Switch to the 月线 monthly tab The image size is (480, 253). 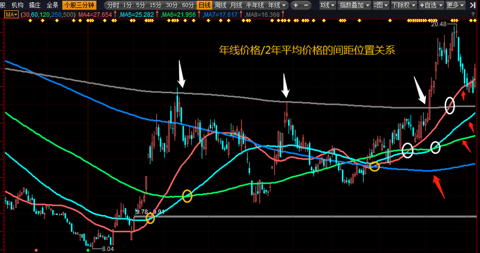click(236, 5)
